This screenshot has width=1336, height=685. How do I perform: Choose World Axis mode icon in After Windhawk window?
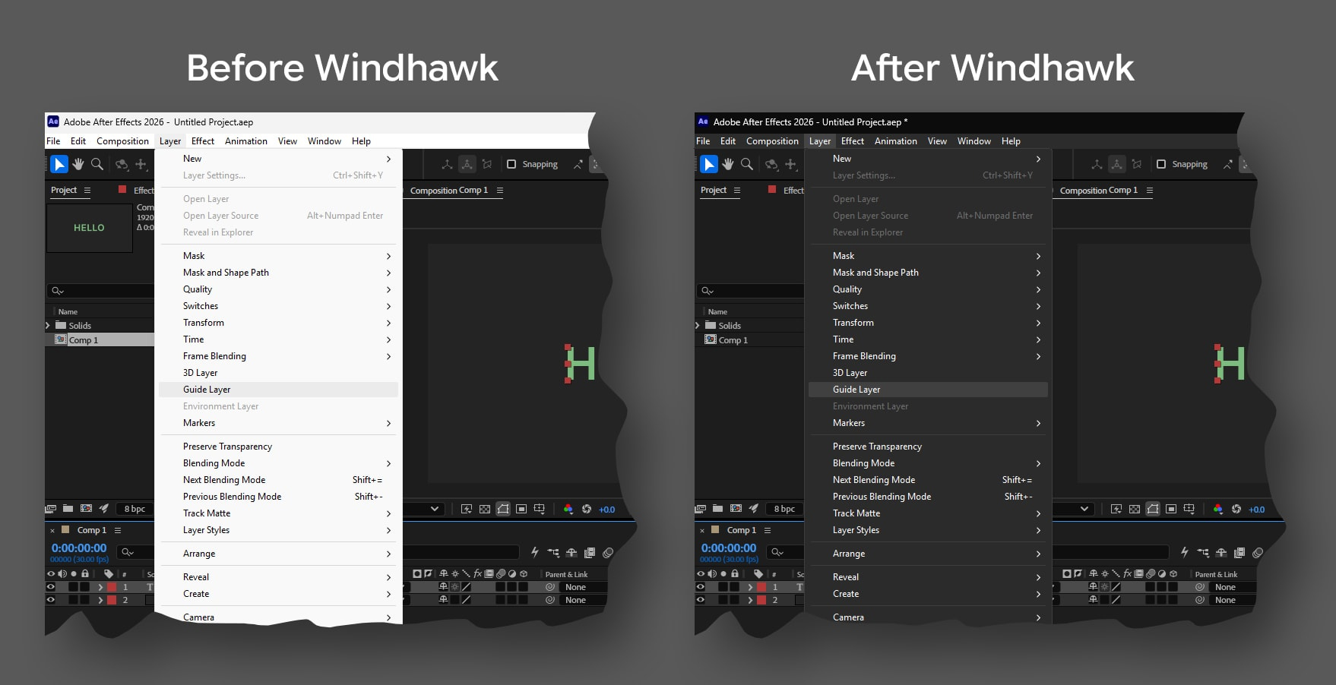[x=1117, y=164]
